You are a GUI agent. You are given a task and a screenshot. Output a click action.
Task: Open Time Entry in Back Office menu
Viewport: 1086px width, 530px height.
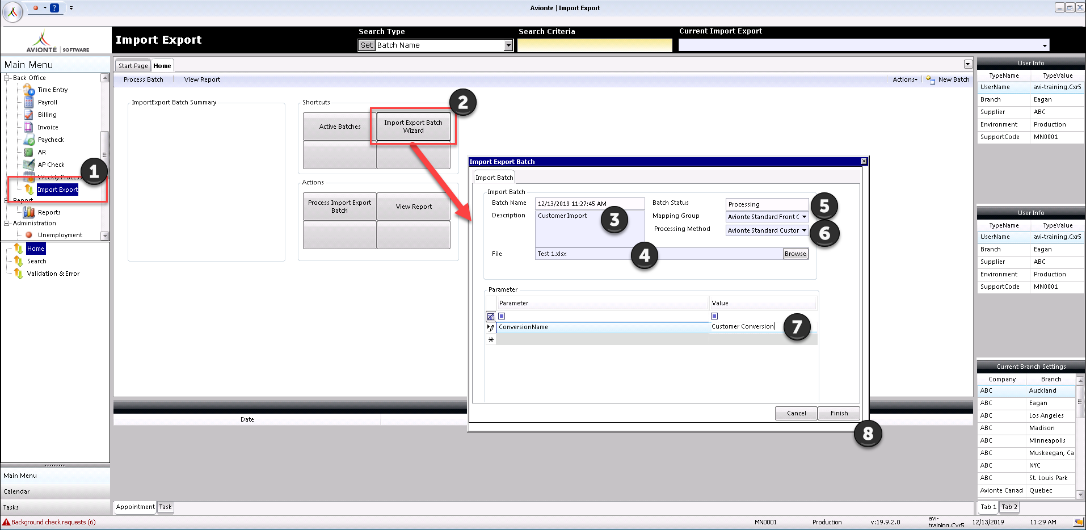[x=52, y=90]
